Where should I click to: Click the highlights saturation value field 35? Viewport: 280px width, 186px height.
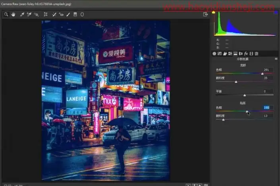coord(268,78)
